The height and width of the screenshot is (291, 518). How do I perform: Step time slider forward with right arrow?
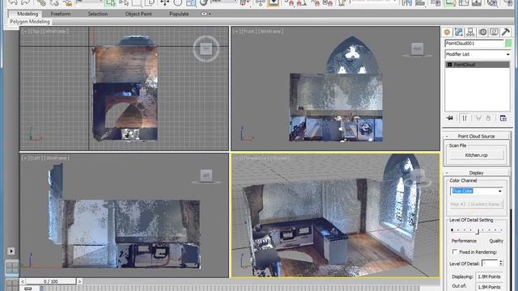(79, 281)
